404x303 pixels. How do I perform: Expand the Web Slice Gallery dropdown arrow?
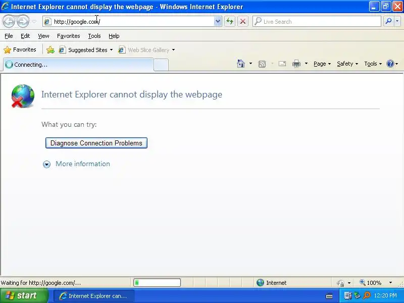click(x=173, y=50)
